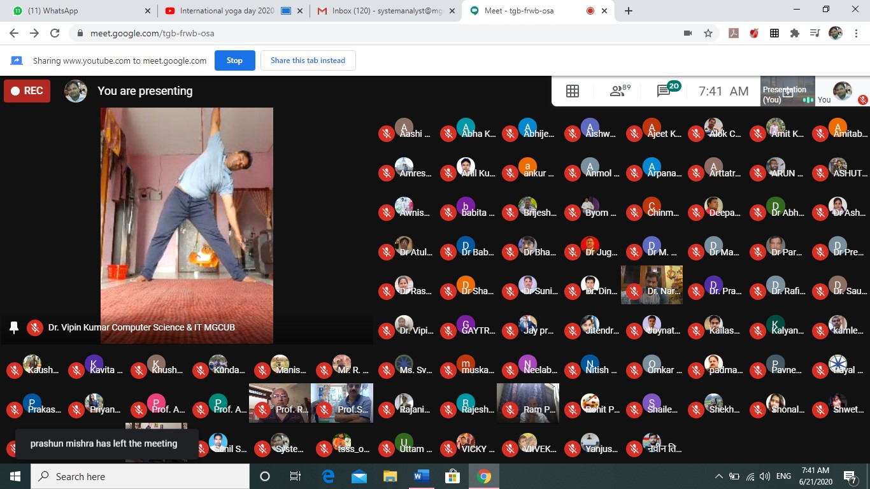Click the Dr. Nar... participant video tile
The height and width of the screenshot is (489, 870).
[652, 285]
